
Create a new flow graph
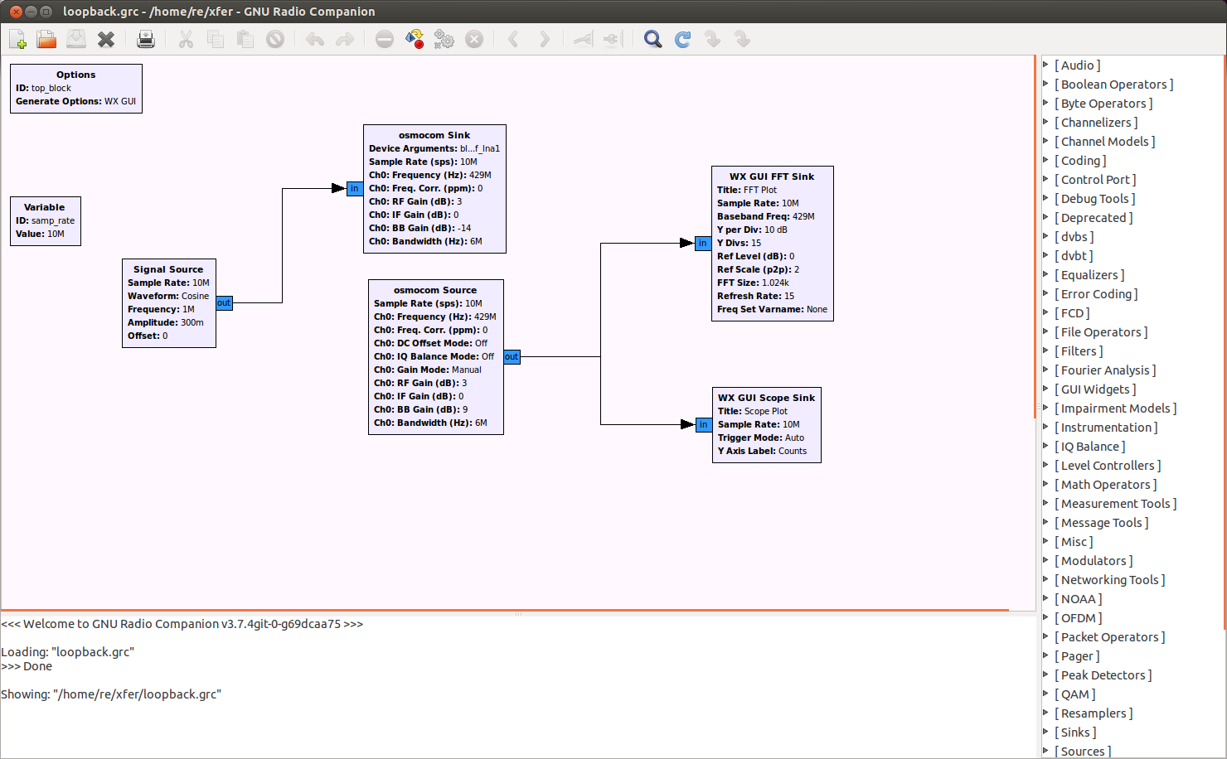[x=17, y=39]
